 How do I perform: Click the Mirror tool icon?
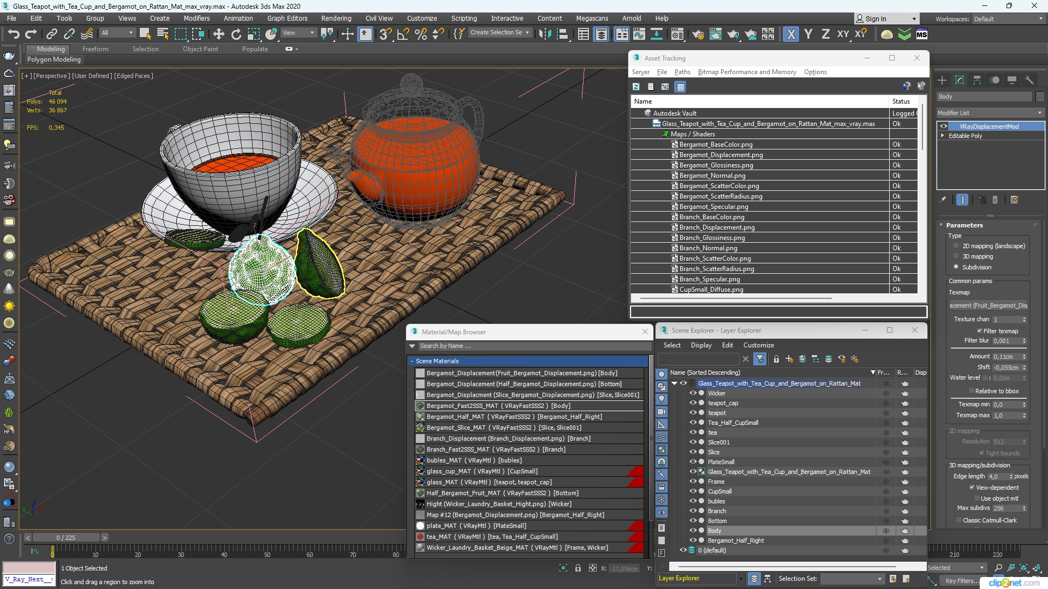pos(545,34)
